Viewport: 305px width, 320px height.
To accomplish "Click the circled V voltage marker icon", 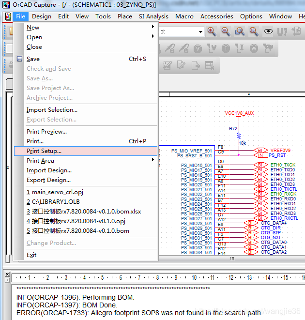I will tap(198, 48).
